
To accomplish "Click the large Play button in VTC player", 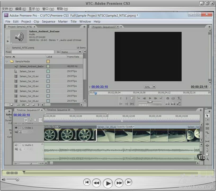I will 108,183.
